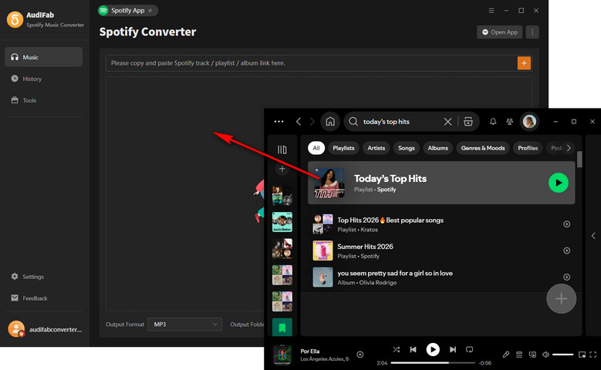The width and height of the screenshot is (601, 370).
Task: Add Top Hits 2026 to library
Action: point(566,224)
